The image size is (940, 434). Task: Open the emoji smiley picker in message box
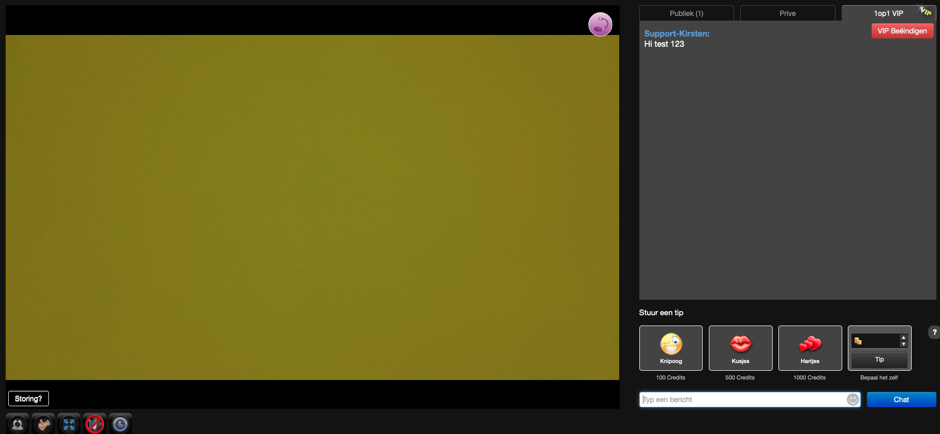point(852,400)
